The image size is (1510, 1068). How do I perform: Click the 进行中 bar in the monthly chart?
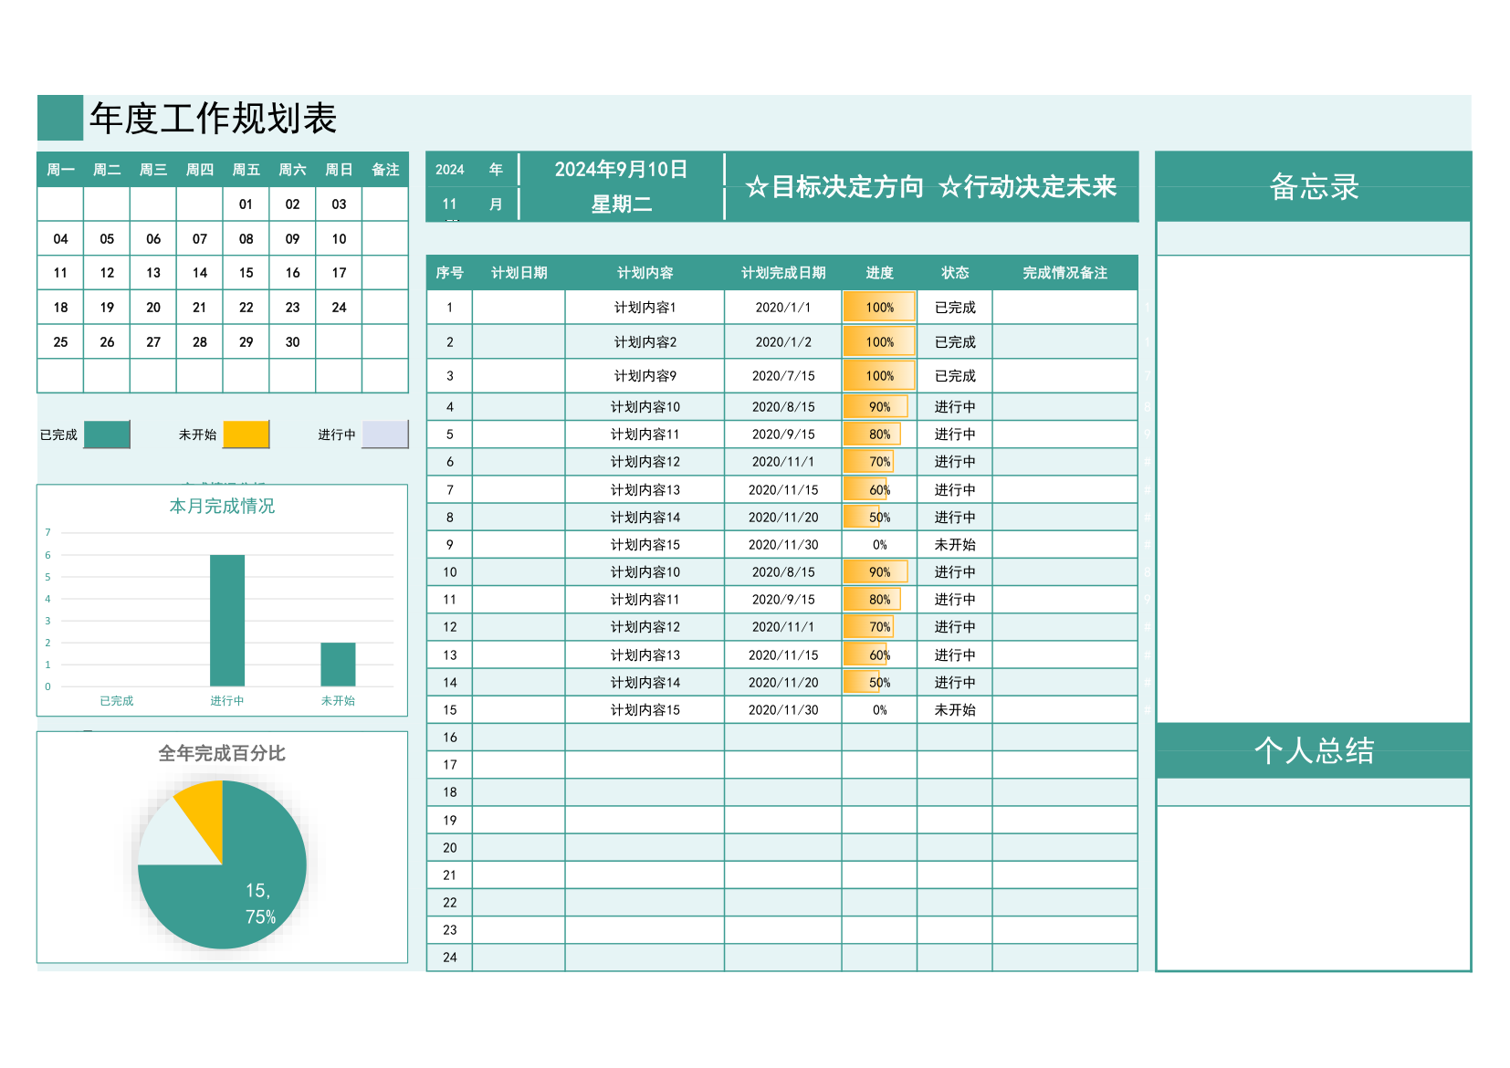(227, 621)
